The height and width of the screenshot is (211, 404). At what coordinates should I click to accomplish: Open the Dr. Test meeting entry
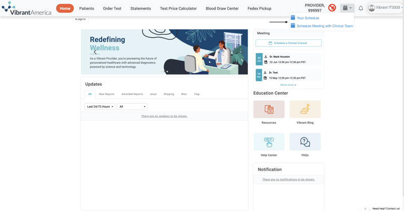pos(288,75)
